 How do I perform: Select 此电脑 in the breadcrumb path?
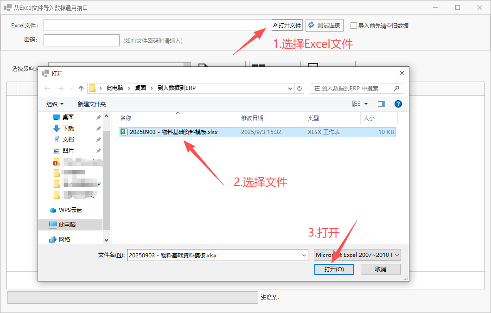115,89
